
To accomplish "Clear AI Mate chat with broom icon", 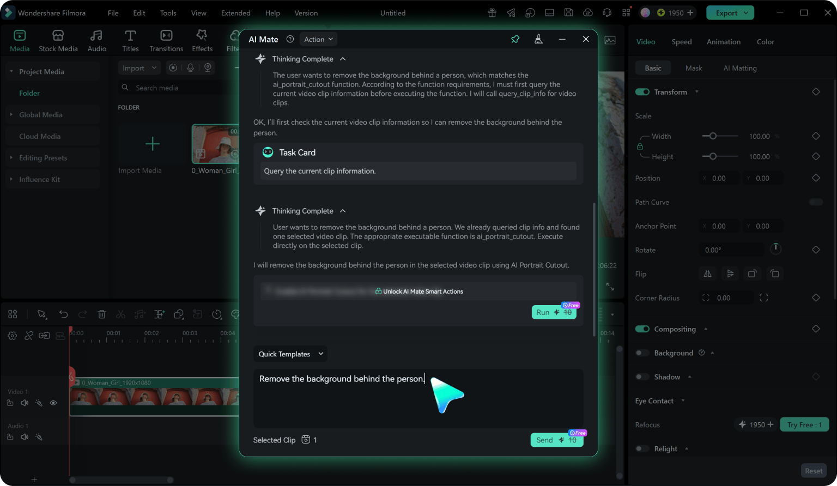I will click(538, 39).
